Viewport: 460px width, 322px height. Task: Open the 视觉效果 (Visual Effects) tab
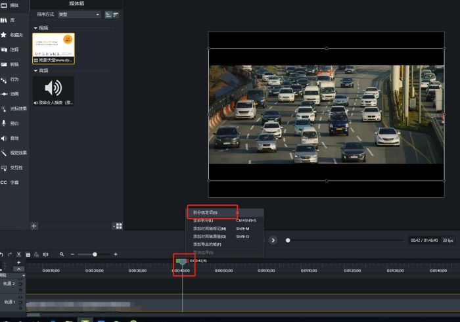tap(14, 153)
